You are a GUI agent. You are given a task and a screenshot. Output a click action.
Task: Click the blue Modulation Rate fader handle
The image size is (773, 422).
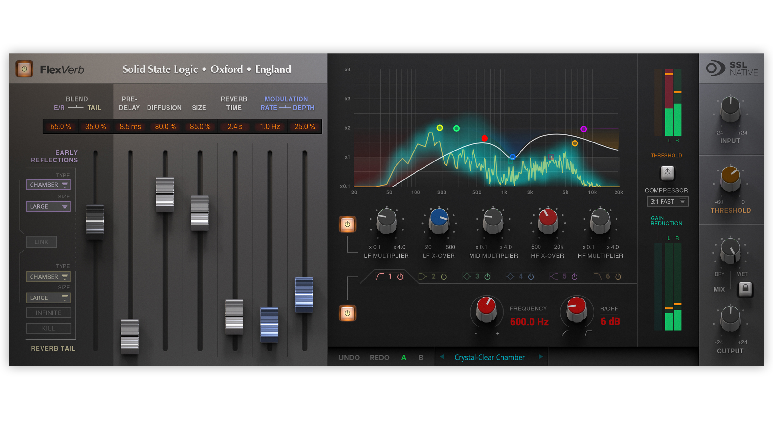(x=269, y=324)
